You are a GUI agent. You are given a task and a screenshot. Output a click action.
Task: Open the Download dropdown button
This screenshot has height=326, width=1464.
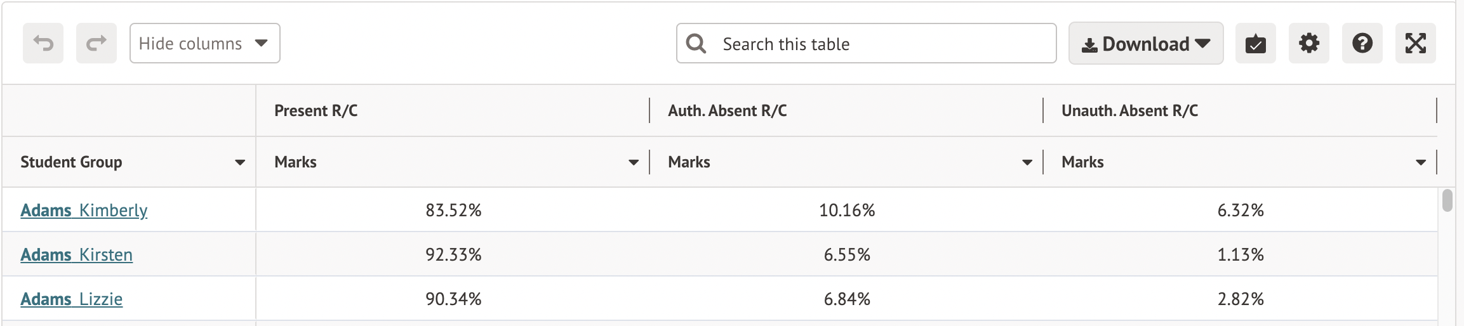(x=1145, y=43)
